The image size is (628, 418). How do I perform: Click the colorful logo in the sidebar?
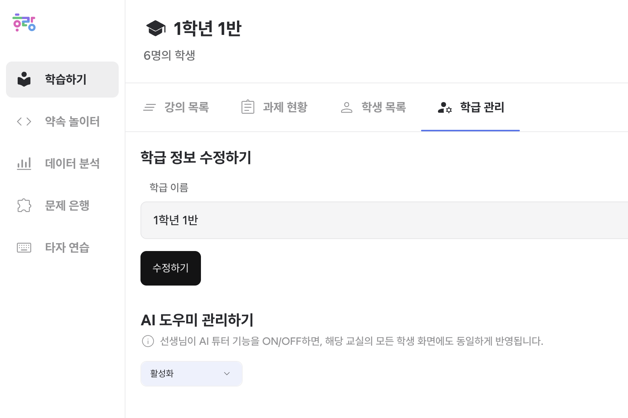pos(24,23)
